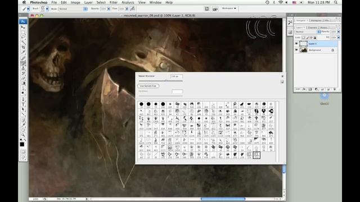Select the Rectangular Marquee tool
The image size is (360, 202).
(23, 33)
